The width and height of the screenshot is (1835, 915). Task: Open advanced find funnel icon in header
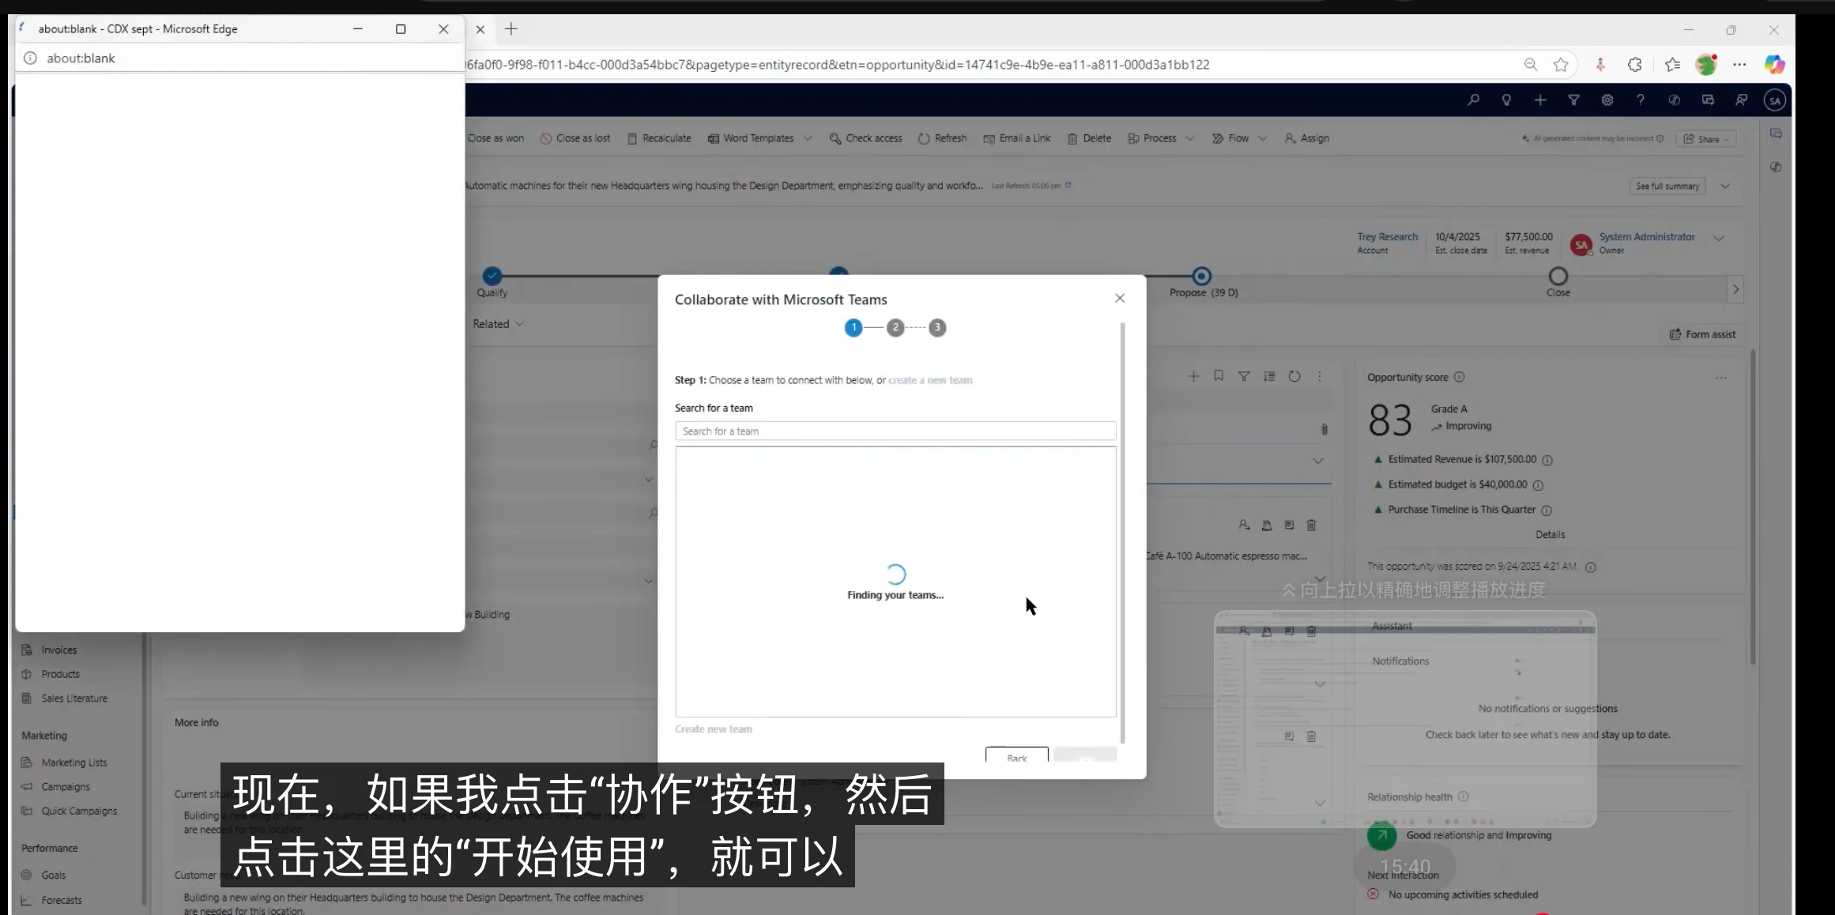pos(1573,100)
